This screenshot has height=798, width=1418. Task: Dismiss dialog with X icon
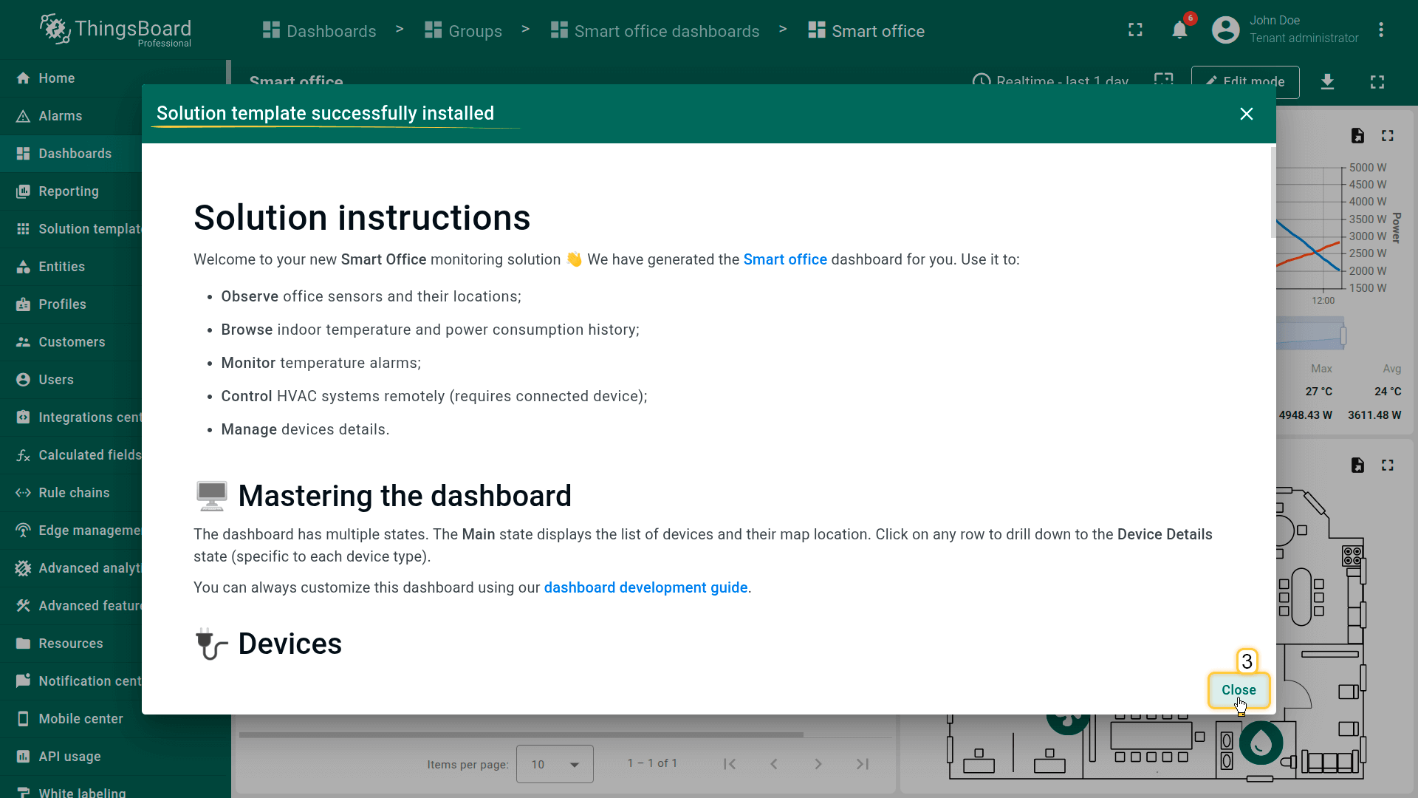tap(1247, 114)
